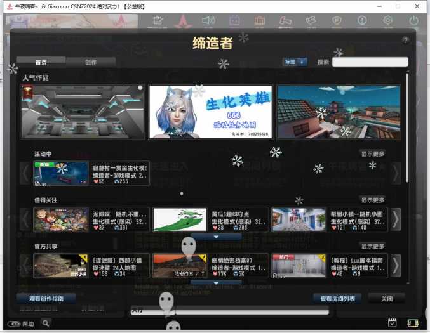Switch to the 创作 tab

coord(91,62)
